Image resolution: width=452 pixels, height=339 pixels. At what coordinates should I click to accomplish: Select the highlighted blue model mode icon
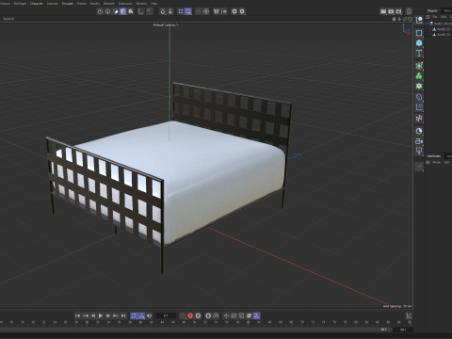point(123,11)
